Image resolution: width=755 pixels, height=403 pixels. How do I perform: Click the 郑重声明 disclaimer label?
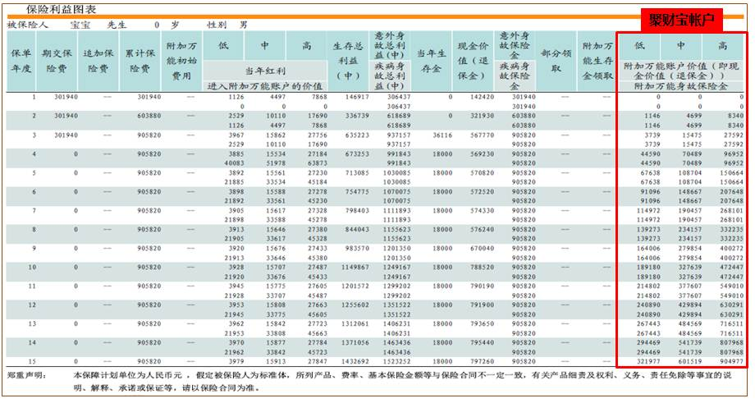pos(26,375)
